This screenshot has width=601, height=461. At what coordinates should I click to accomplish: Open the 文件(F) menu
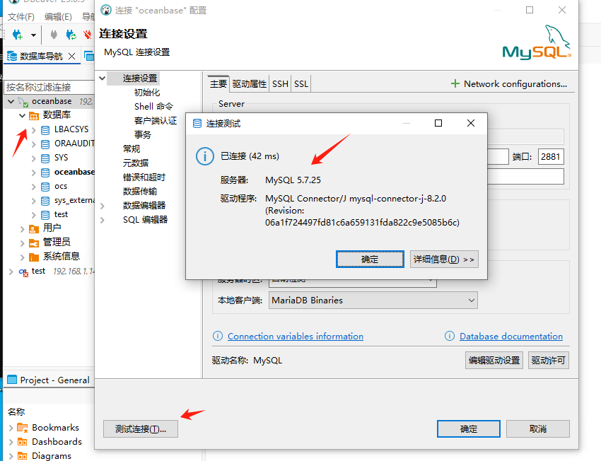click(21, 16)
